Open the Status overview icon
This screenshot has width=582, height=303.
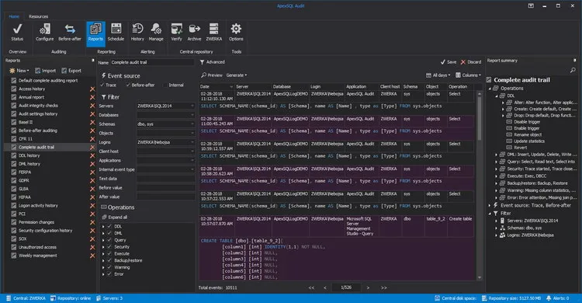coord(17,33)
